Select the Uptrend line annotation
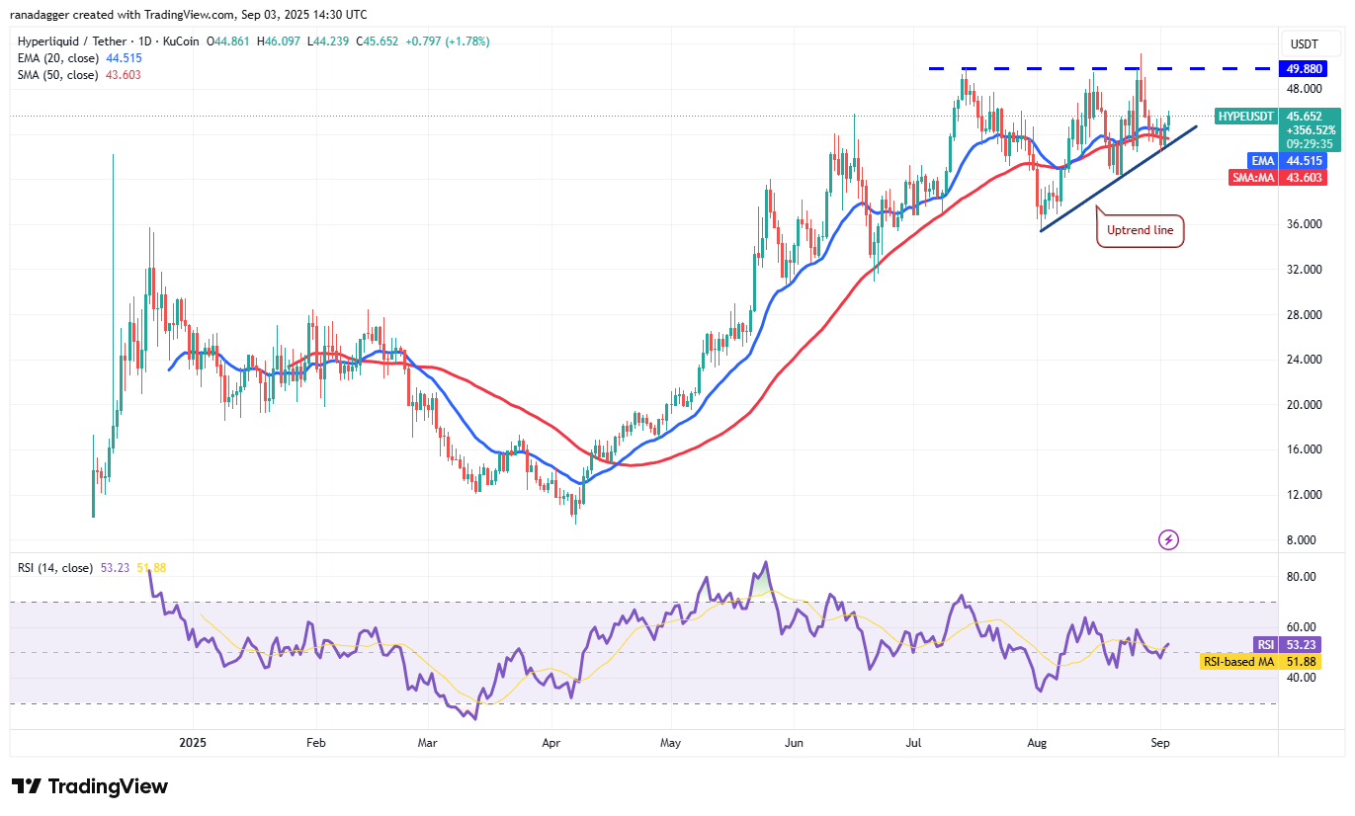The width and height of the screenshot is (1355, 816). point(1140,228)
